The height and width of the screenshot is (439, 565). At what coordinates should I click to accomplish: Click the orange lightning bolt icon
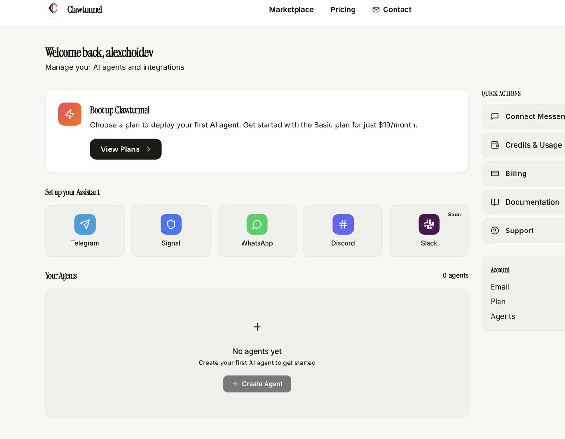70,114
